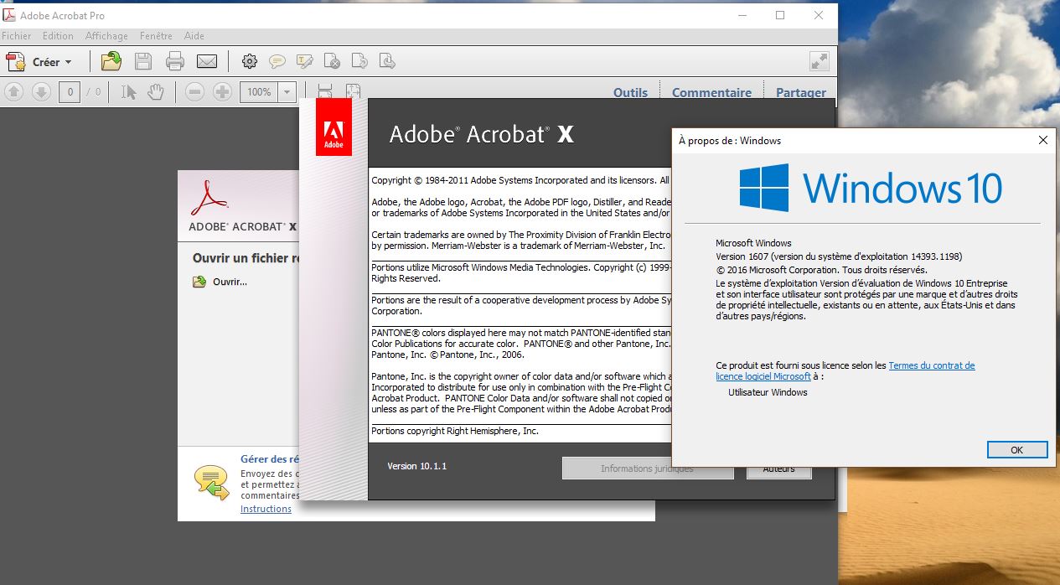Click the Acrobat icon in the title bar
This screenshot has width=1060, height=585.
tap(10, 15)
